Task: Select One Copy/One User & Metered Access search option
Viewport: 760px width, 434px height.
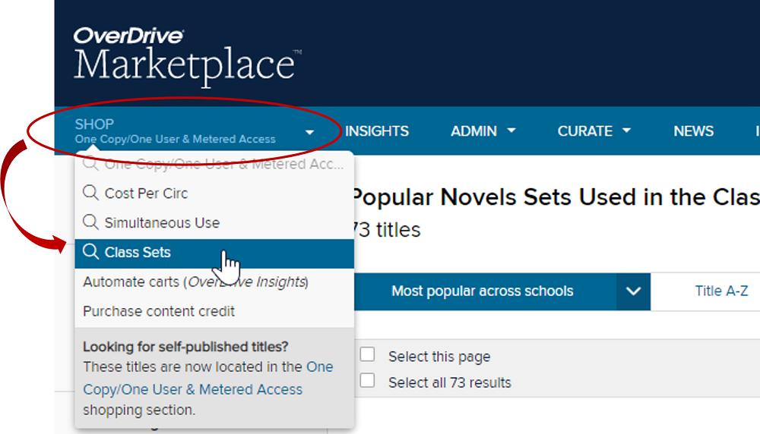Action: pyautogui.click(x=214, y=165)
